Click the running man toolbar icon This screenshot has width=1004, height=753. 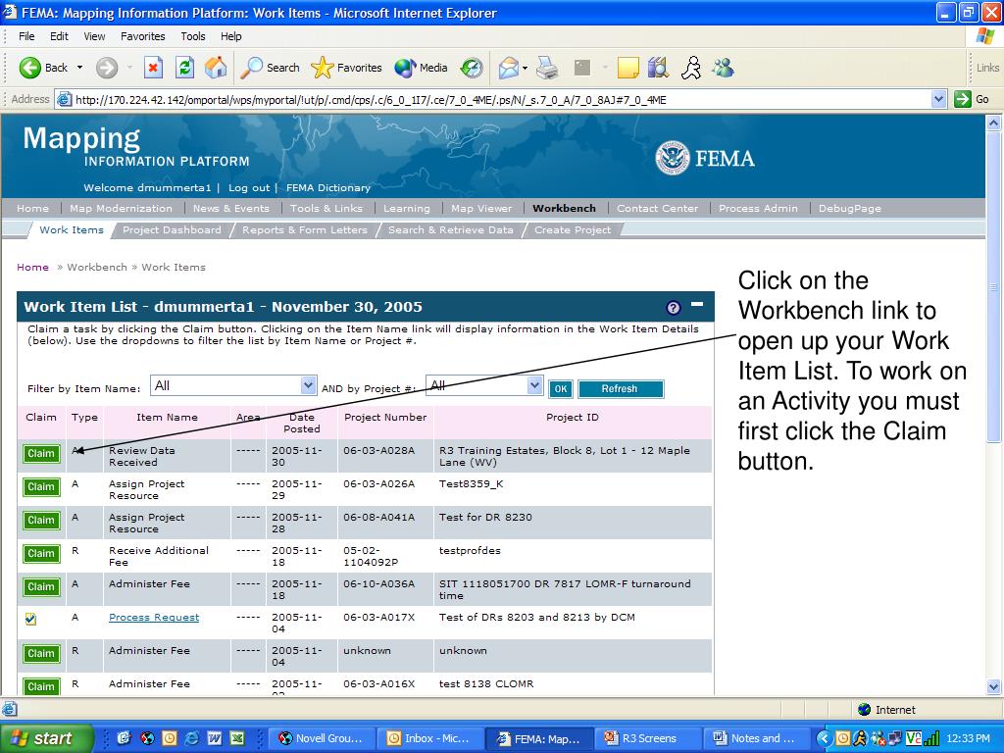(691, 68)
